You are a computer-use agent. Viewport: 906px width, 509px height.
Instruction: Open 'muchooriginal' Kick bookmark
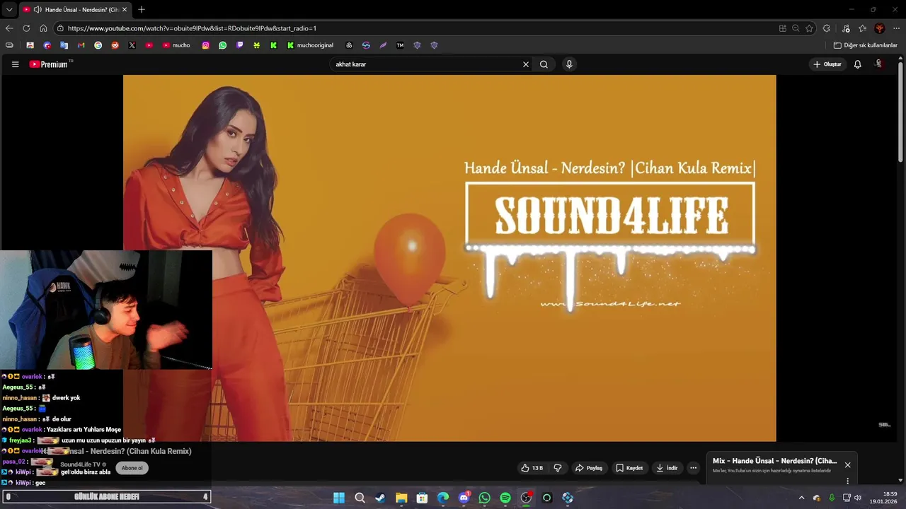tap(310, 45)
